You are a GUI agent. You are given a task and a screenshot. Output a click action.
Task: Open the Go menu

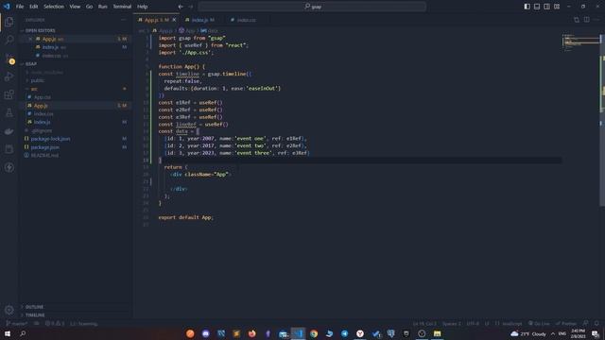[x=89, y=7]
